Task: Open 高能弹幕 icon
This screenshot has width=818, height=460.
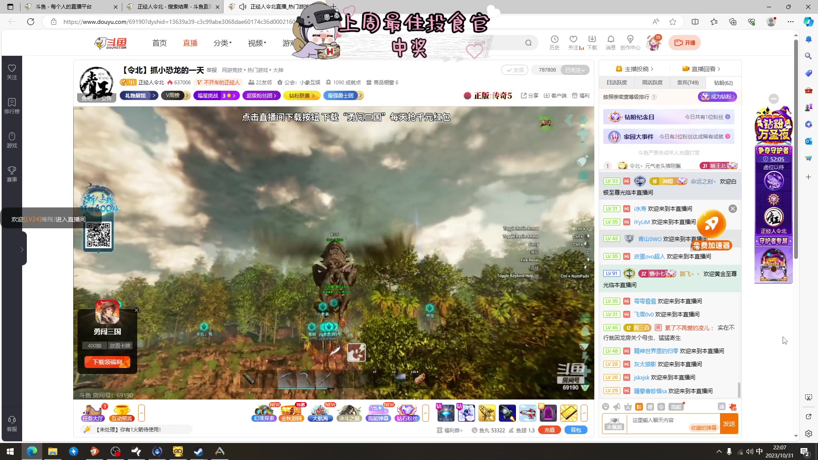Action: click(378, 413)
